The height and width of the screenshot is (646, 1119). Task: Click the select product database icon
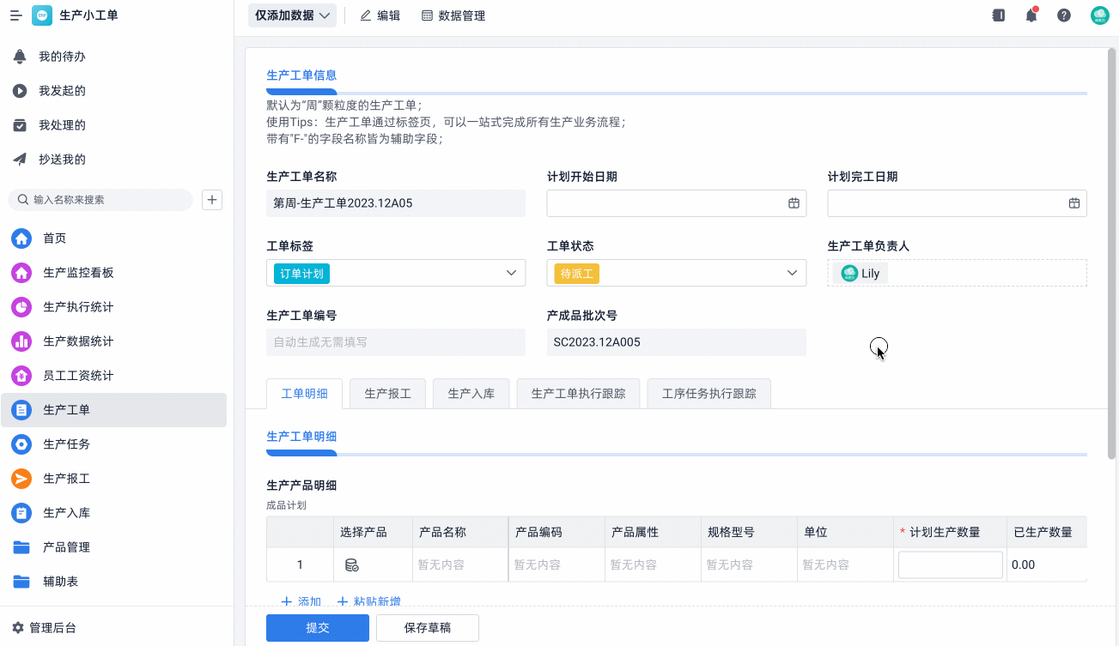coord(351,564)
